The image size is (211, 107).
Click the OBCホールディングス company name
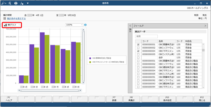[197, 8]
